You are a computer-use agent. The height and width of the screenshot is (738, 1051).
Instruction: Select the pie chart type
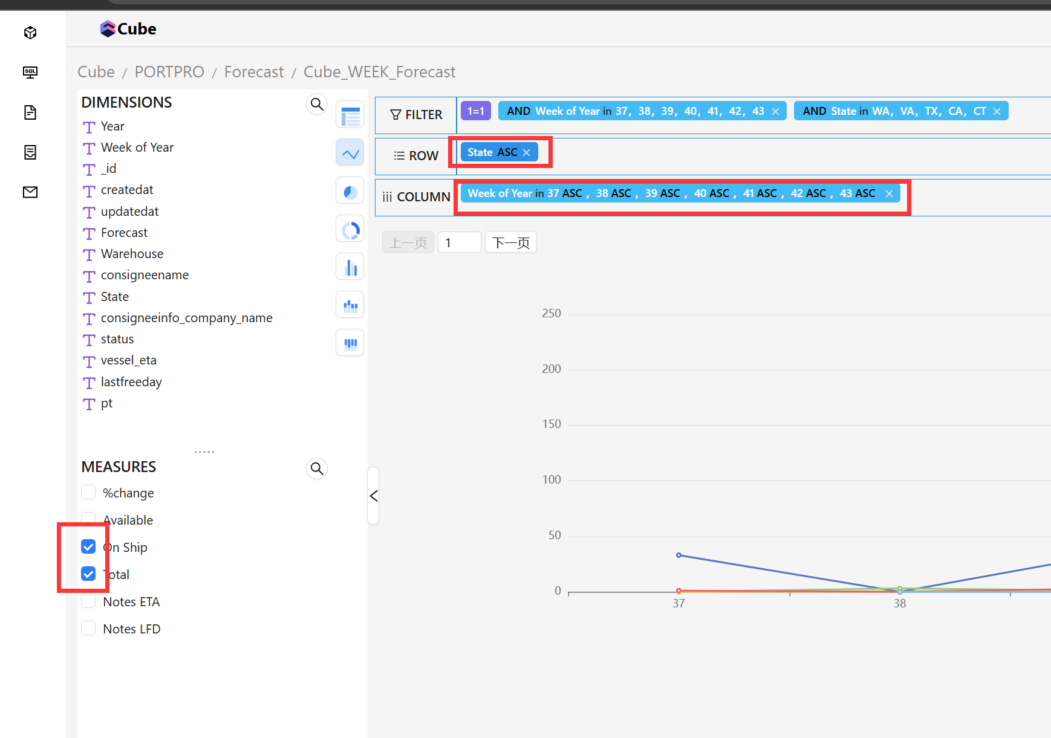click(x=350, y=191)
